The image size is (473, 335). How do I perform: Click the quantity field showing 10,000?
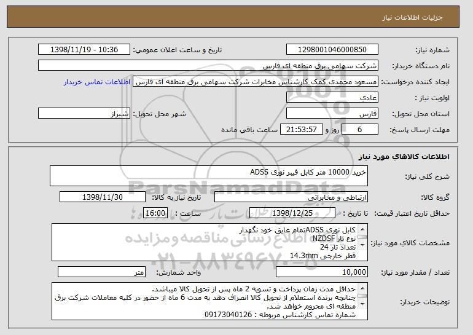tap(322, 272)
